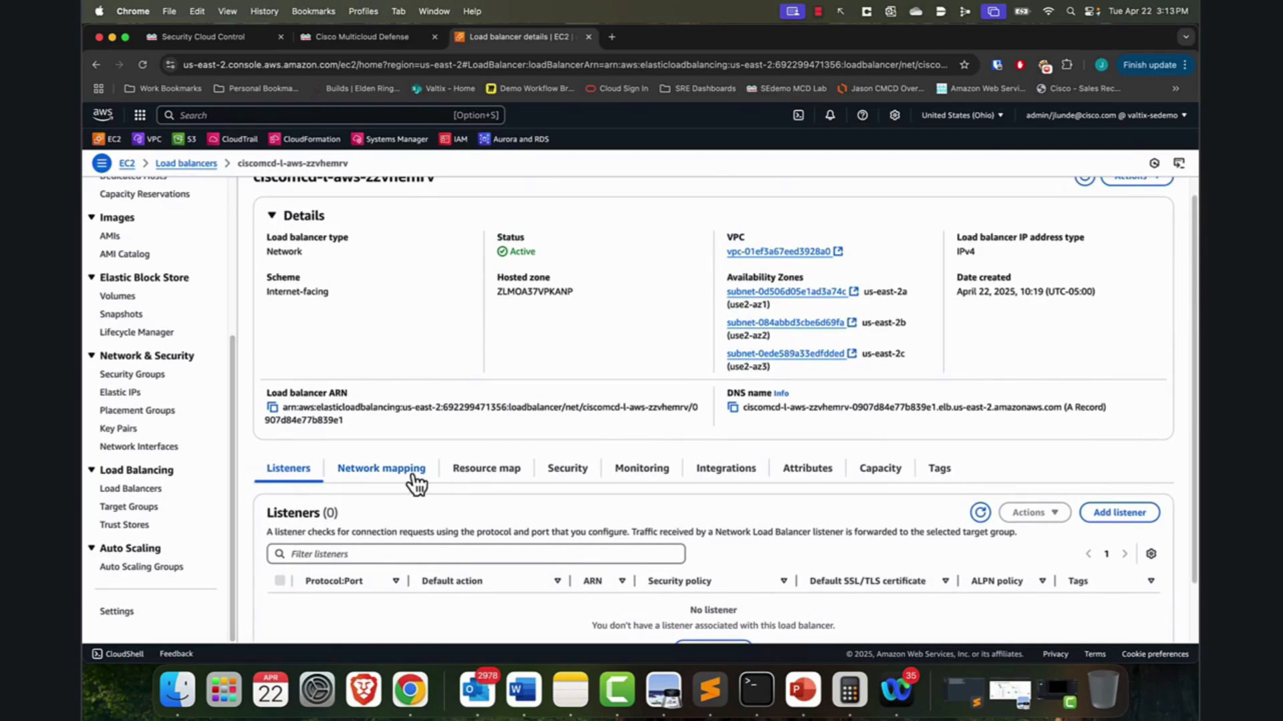Toggle the side navigation hamburger menu
This screenshot has width=1283, height=721.
[102, 163]
